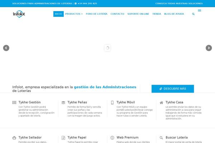
Task: Open the Tykhe Móvil heading
Action: click(126, 102)
